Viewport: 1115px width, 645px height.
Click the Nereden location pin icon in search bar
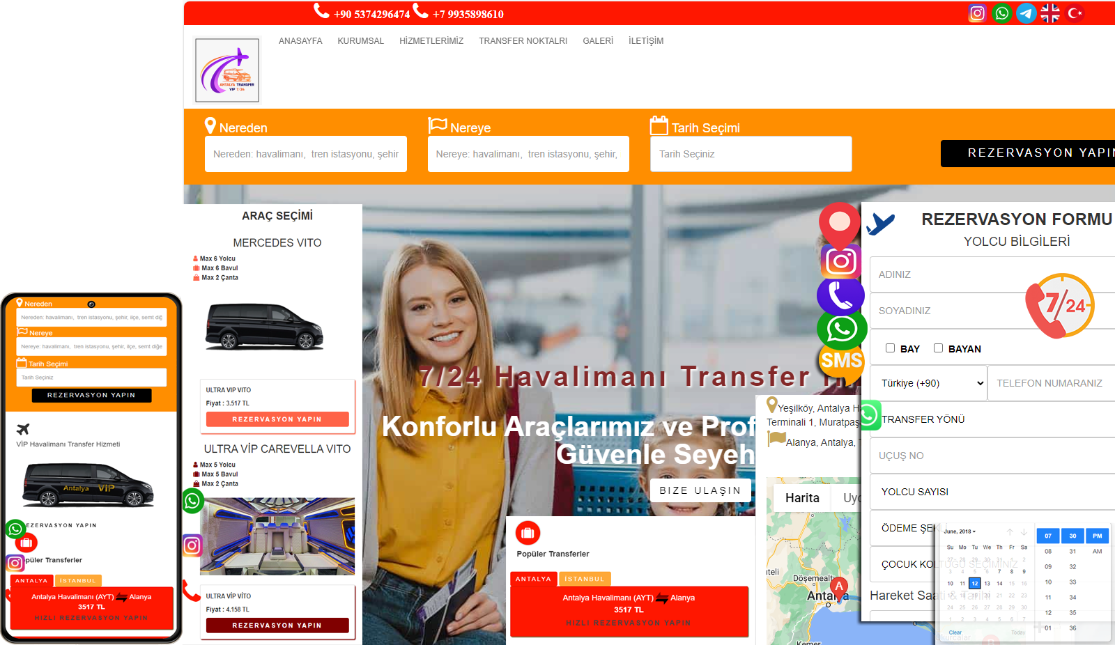coord(210,125)
